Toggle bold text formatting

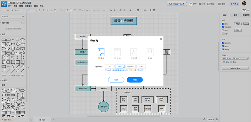pyautogui.click(x=39, y=10)
